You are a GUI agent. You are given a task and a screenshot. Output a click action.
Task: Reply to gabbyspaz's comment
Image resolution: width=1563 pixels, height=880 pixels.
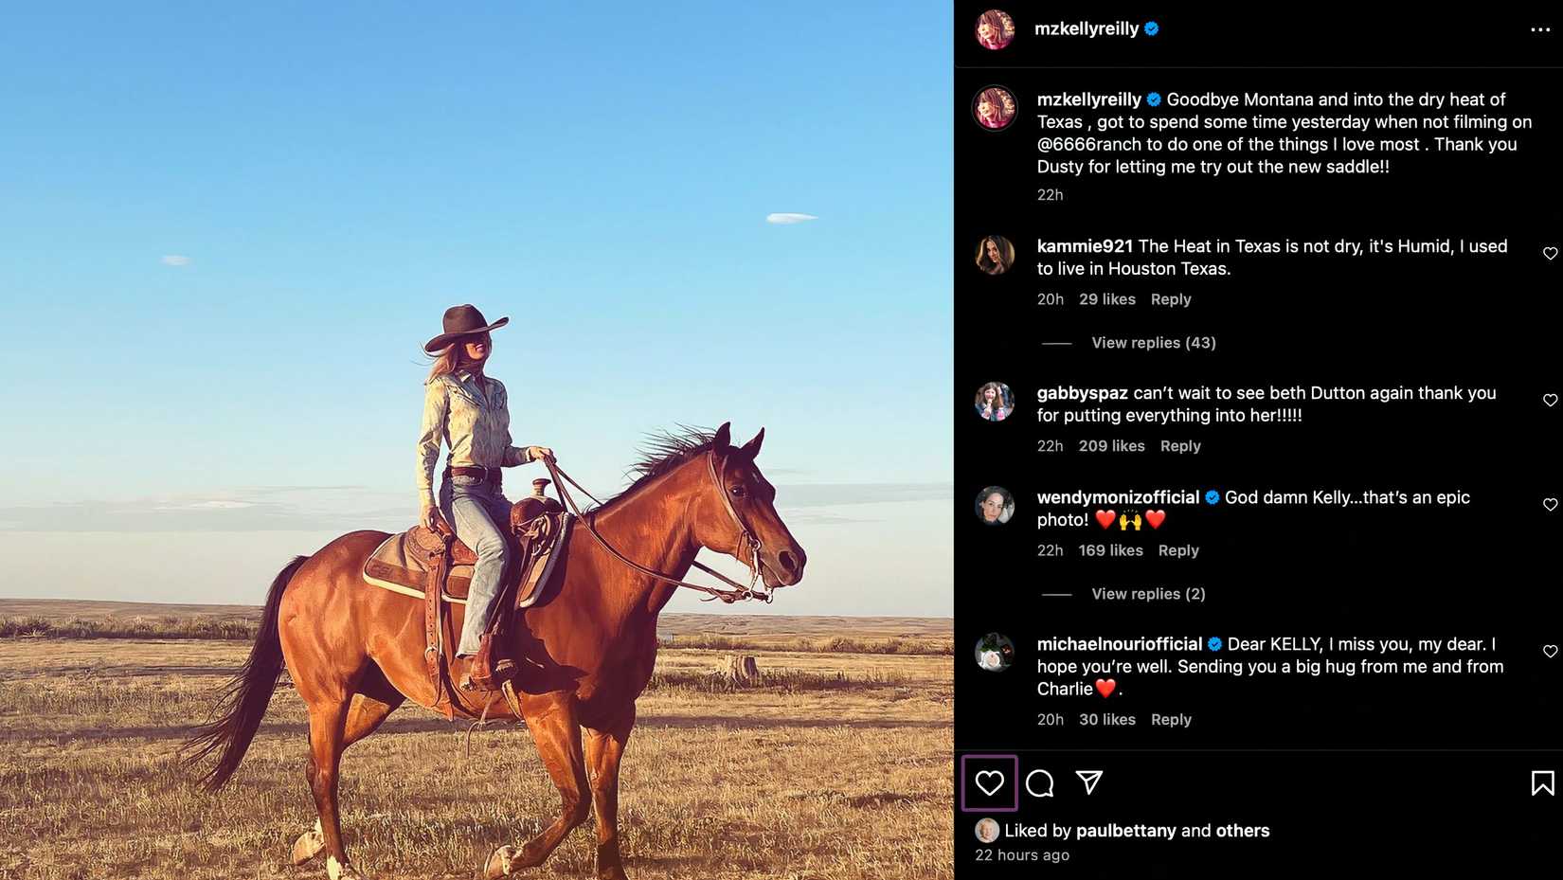coord(1180,446)
